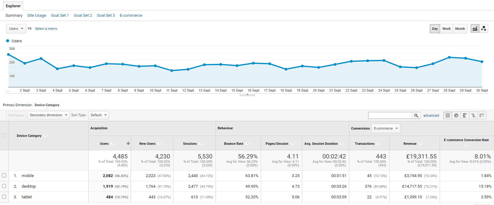The image size is (494, 205).
Task: Switch to the line chart view icon
Action: pos(475,29)
